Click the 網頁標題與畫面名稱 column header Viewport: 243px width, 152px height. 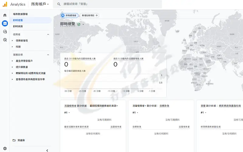pyautogui.click(x=210, y=127)
